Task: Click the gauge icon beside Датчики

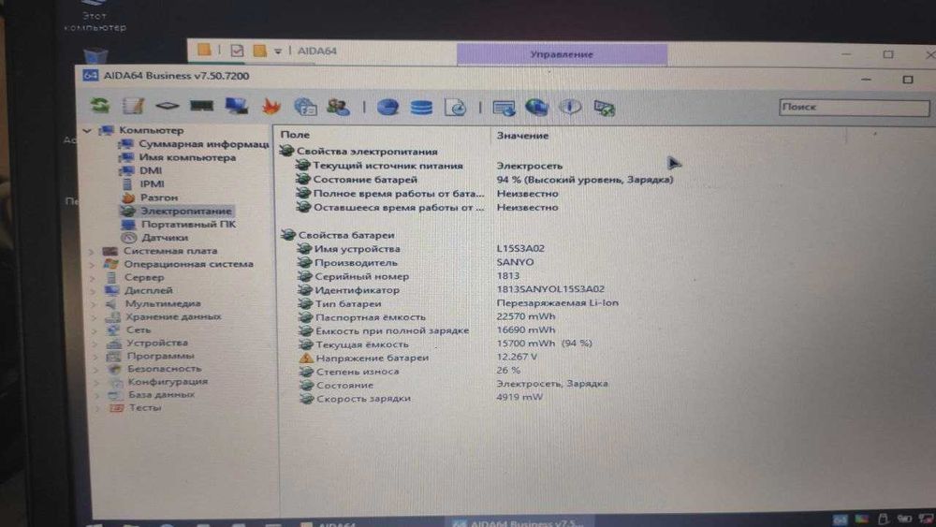Action: click(129, 237)
